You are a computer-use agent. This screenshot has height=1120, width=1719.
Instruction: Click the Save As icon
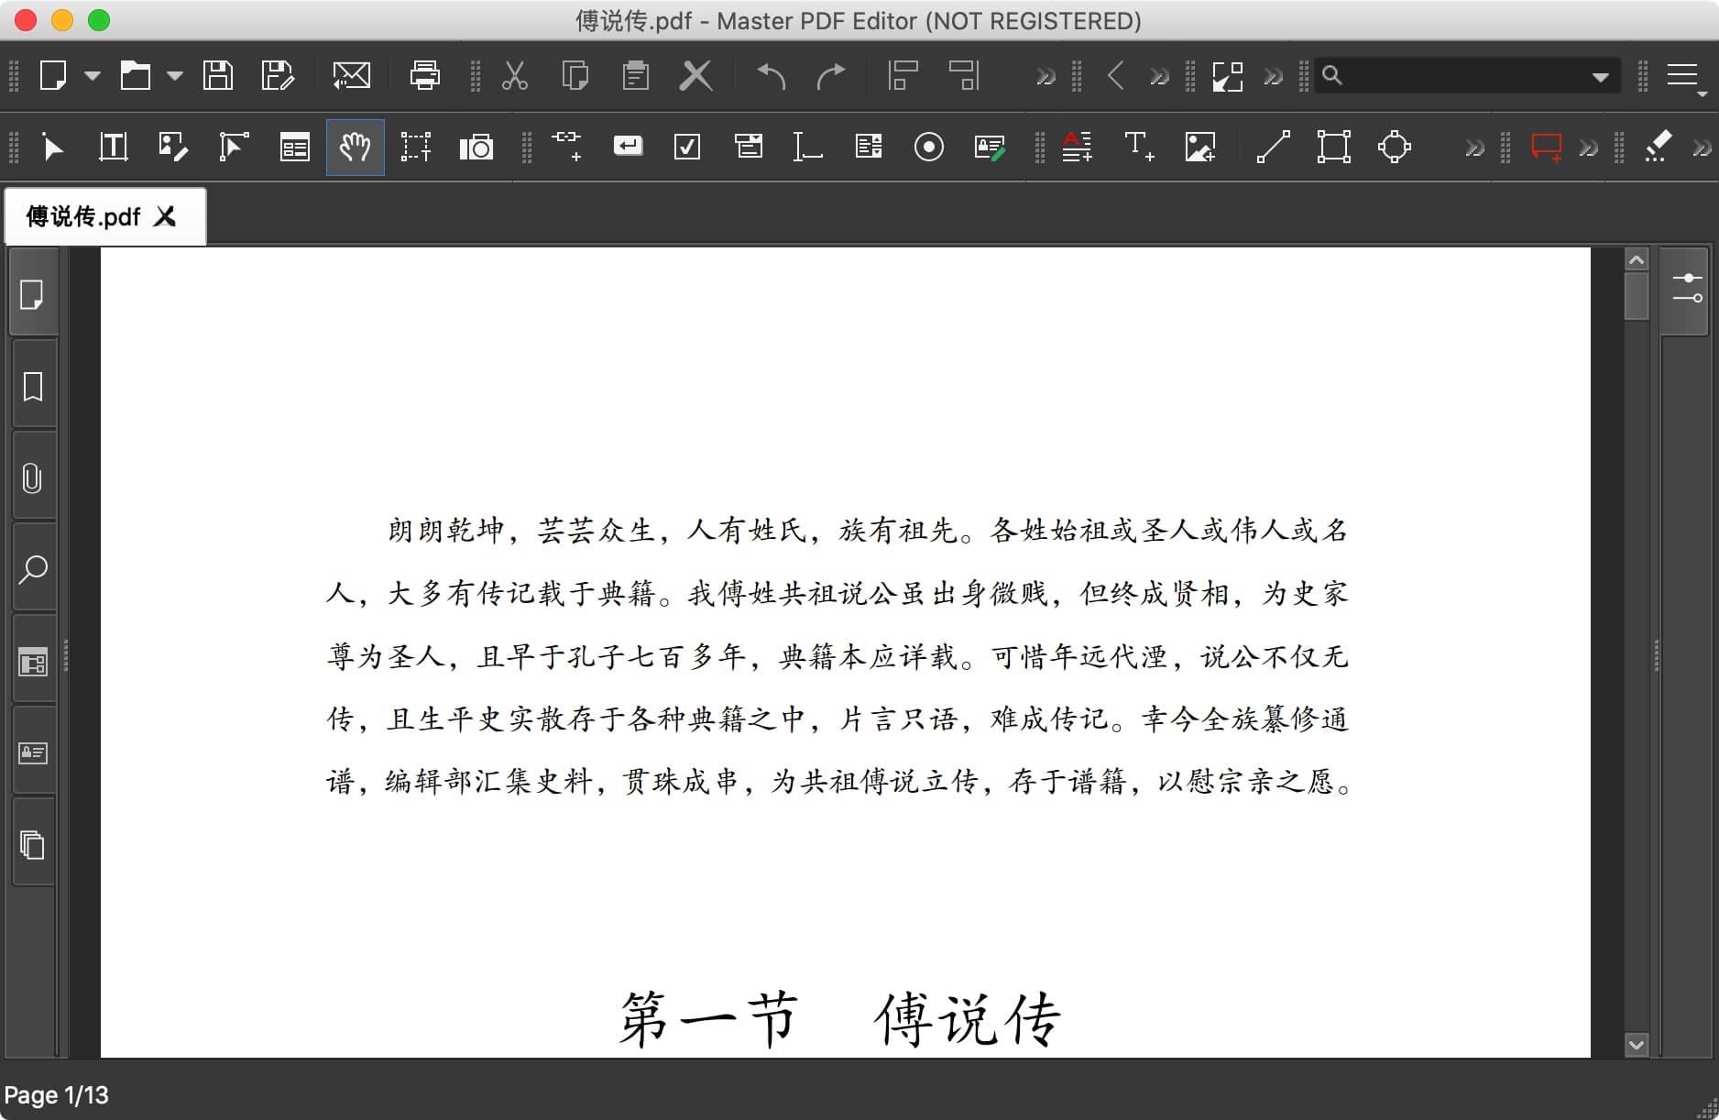(278, 75)
